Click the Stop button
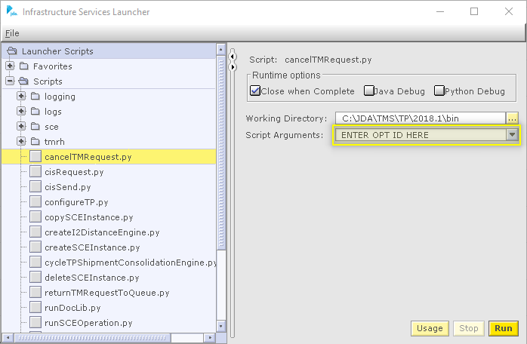This screenshot has width=527, height=344. pyautogui.click(x=469, y=328)
